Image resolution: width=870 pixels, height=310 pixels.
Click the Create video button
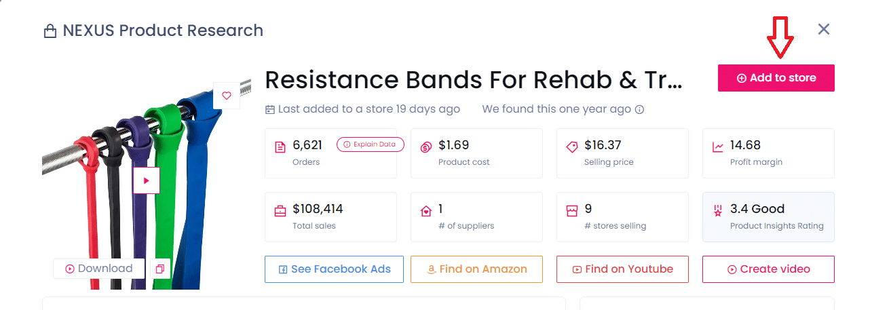click(768, 269)
